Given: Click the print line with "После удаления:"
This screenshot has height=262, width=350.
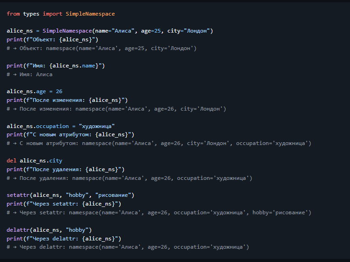Looking at the screenshot, I should click(x=65, y=169).
